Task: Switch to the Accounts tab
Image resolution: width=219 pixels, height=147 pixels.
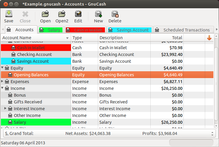Action: pos(21,29)
